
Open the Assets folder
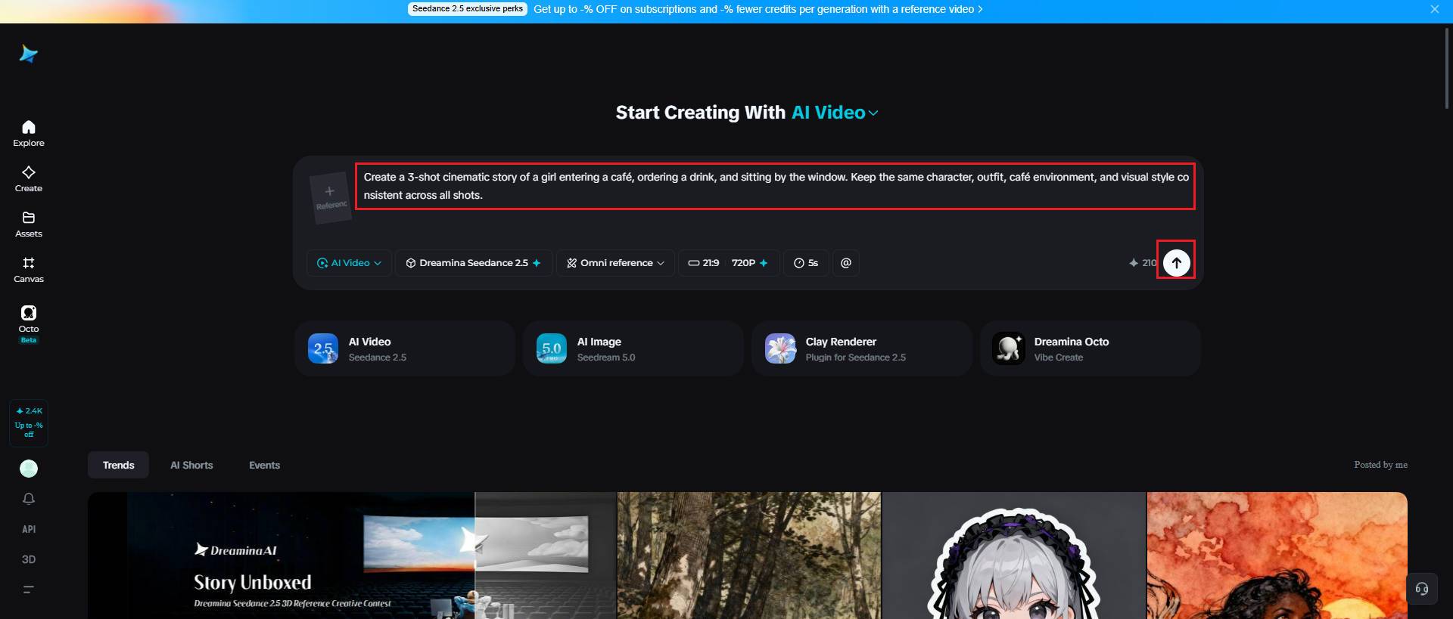click(x=29, y=224)
